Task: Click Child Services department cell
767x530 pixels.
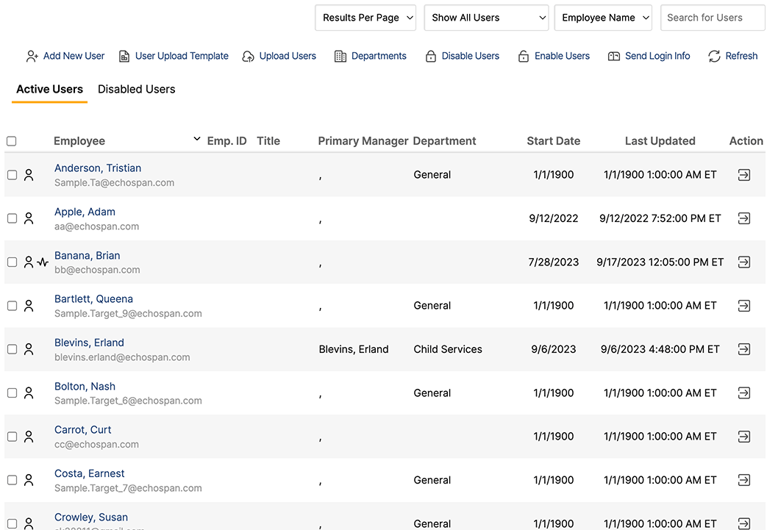Action: [x=448, y=349]
